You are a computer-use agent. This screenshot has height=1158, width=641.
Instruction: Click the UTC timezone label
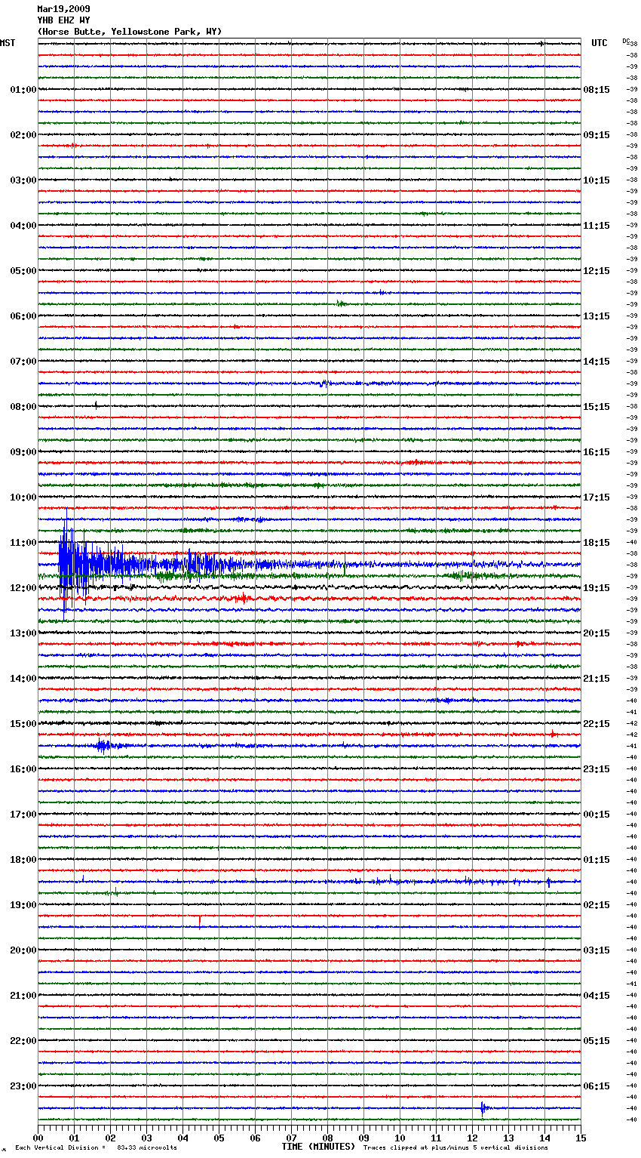coord(599,43)
